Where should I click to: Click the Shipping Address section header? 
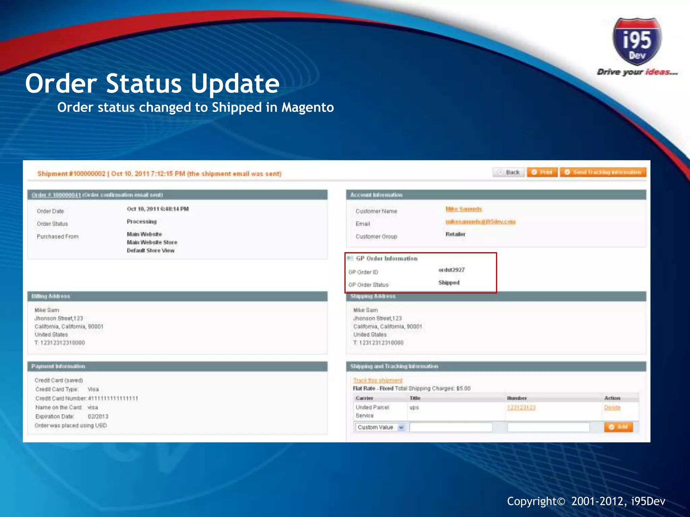pyautogui.click(x=496, y=297)
